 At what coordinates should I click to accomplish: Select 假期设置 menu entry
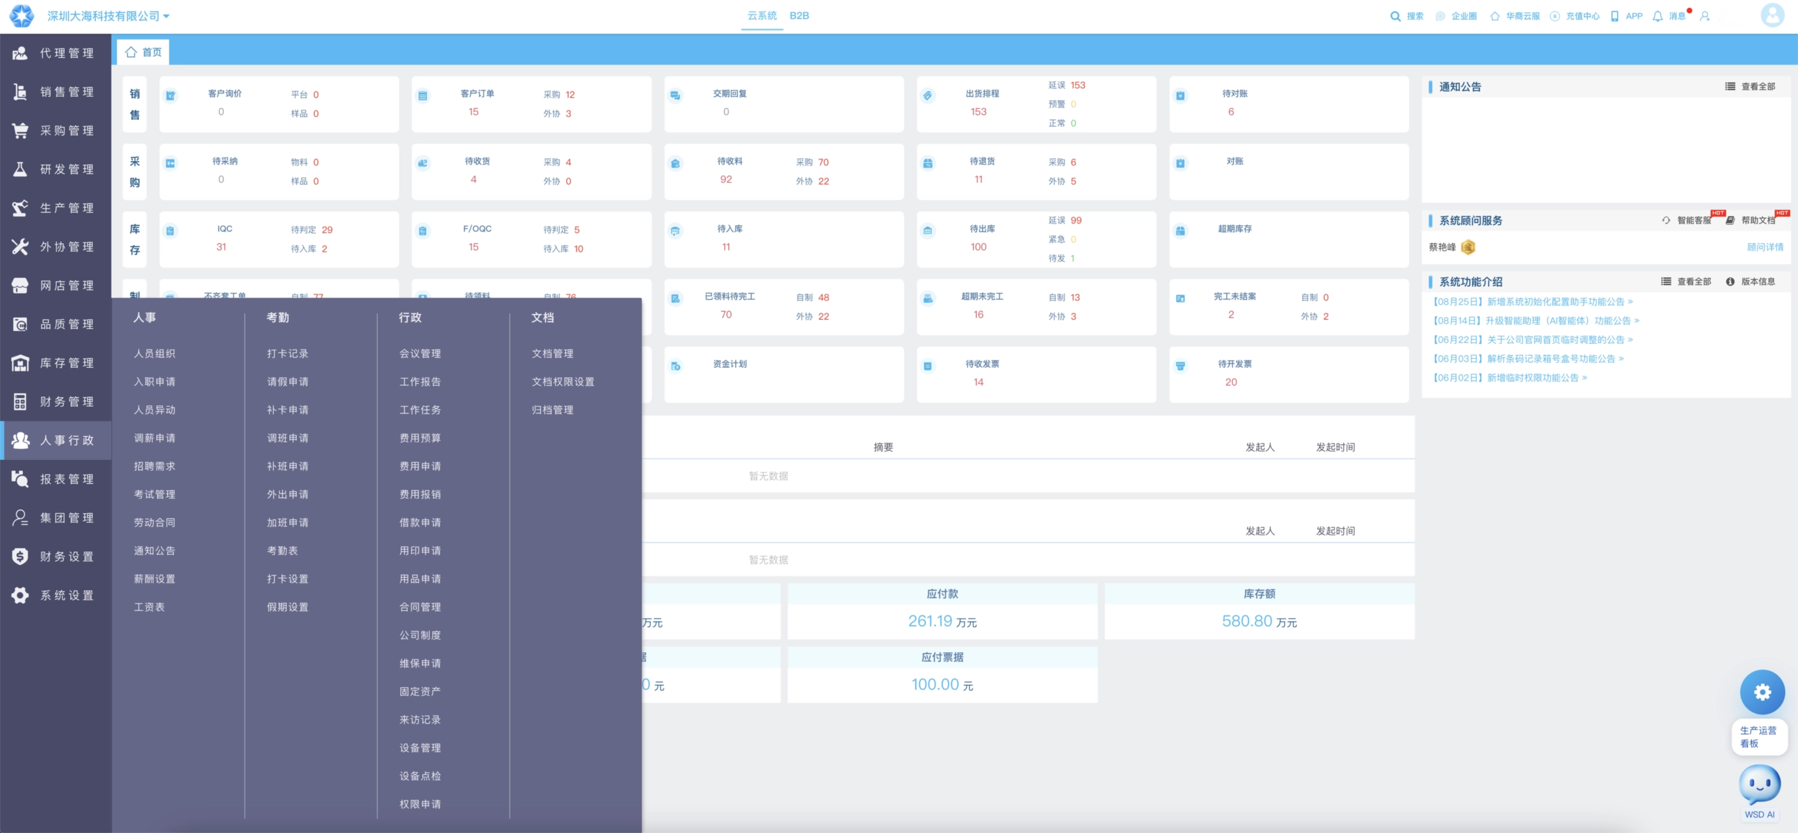tap(287, 607)
